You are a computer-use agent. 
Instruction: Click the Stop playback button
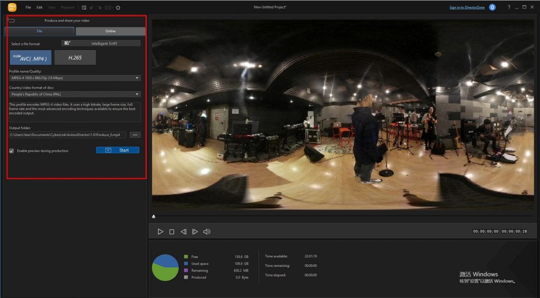172,232
